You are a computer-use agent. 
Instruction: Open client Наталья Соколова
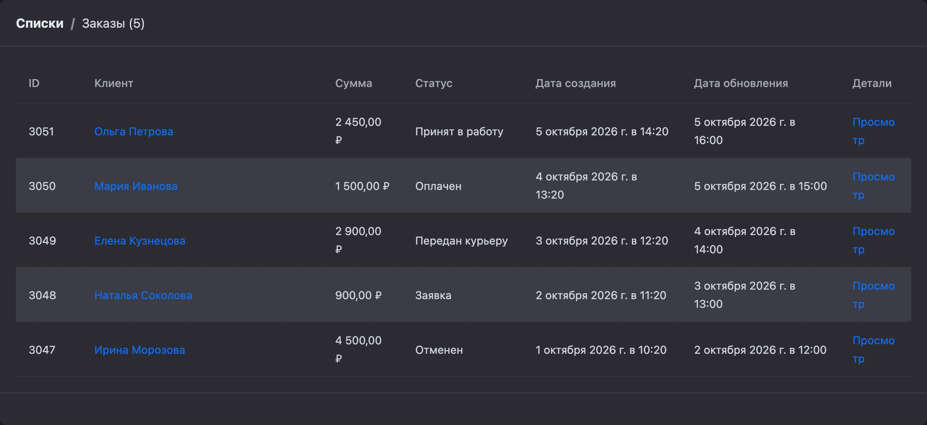tap(143, 295)
